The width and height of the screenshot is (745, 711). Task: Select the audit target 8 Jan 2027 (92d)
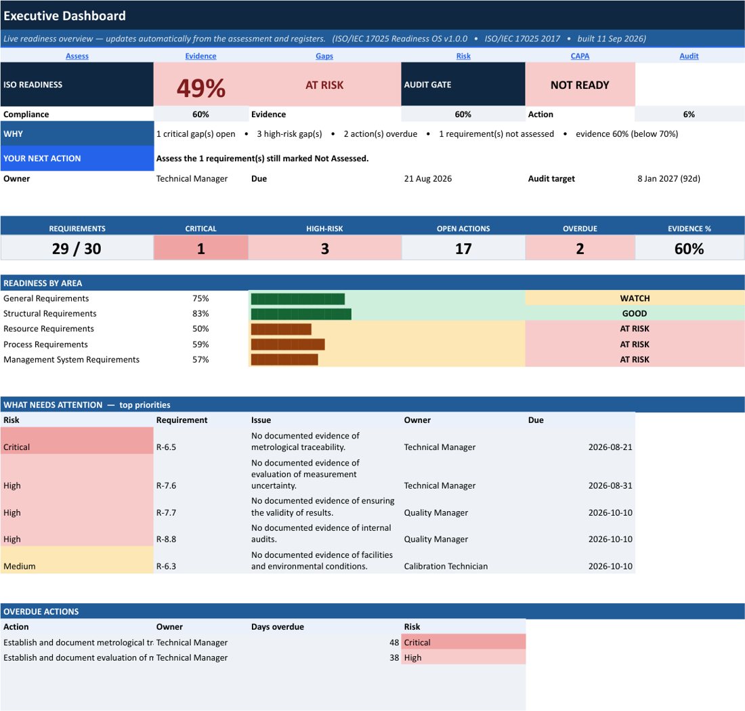coord(668,179)
